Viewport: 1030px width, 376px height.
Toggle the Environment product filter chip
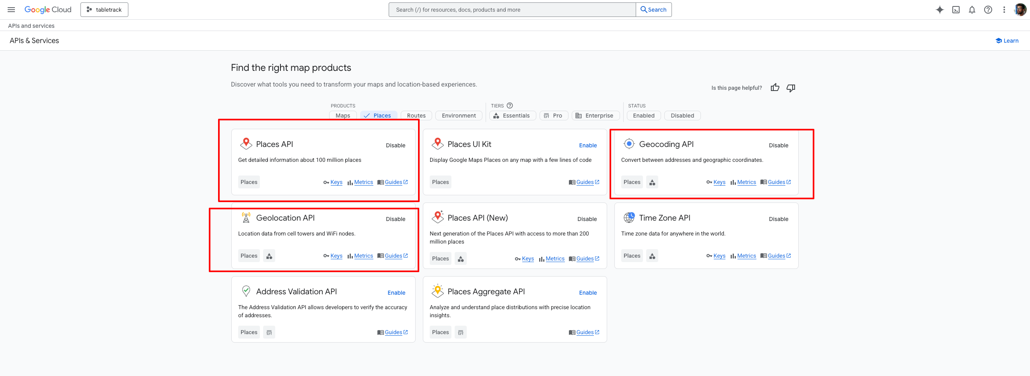[459, 116]
